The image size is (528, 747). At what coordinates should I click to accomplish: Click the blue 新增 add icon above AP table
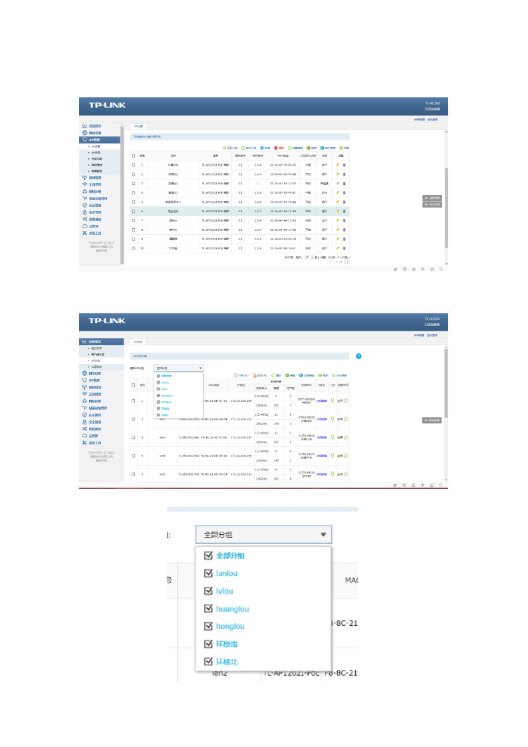(261, 147)
